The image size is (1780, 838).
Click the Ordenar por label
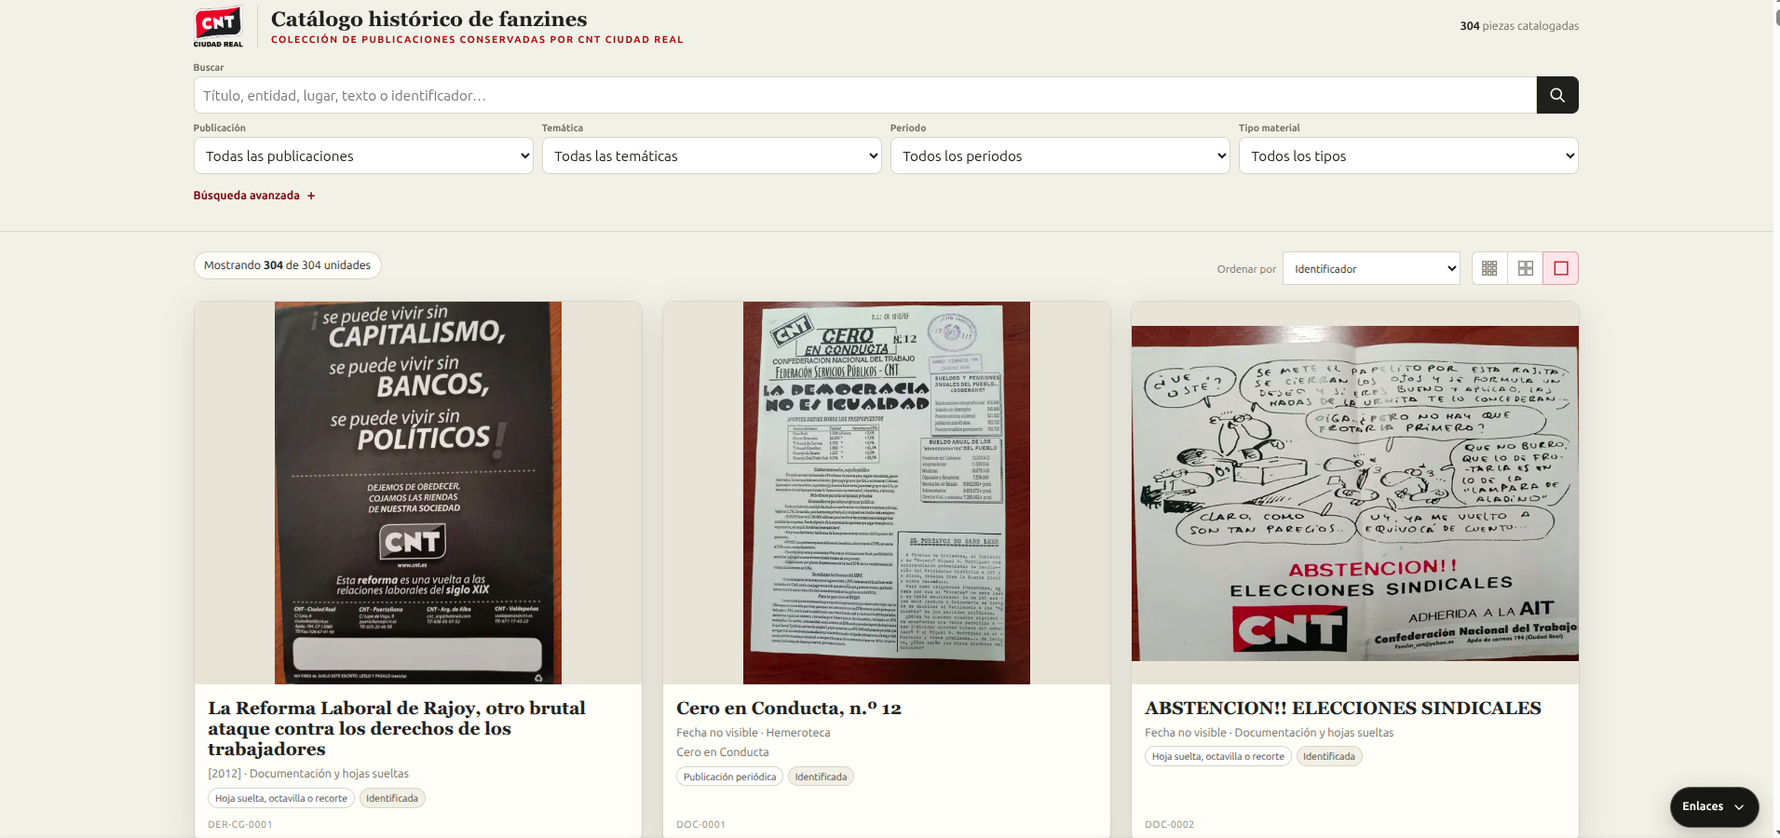[1246, 269]
